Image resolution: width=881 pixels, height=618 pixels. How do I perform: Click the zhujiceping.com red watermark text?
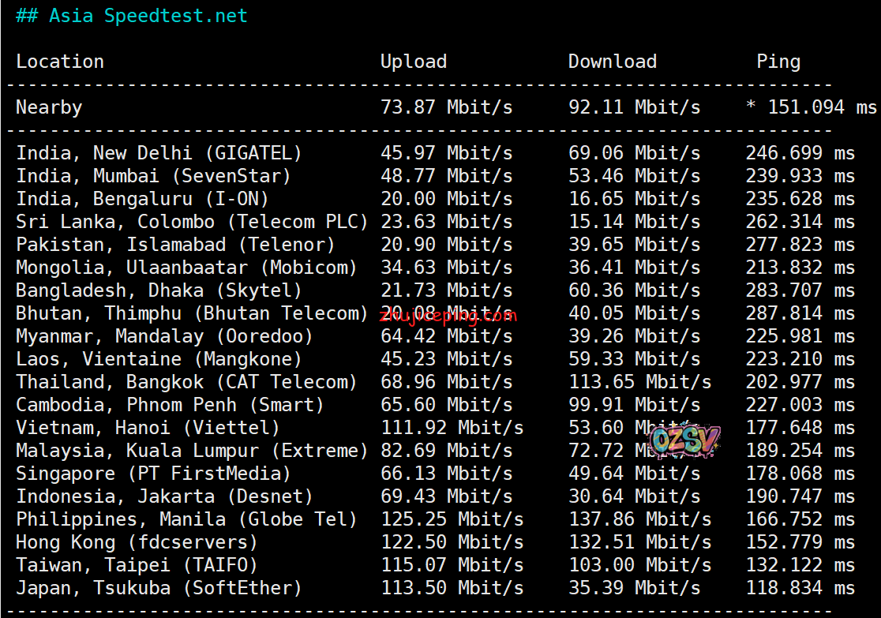448,316
